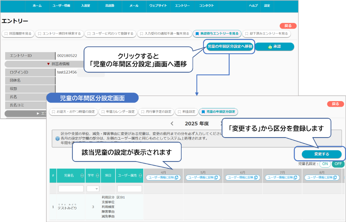Click the 変更する button

click(321, 154)
